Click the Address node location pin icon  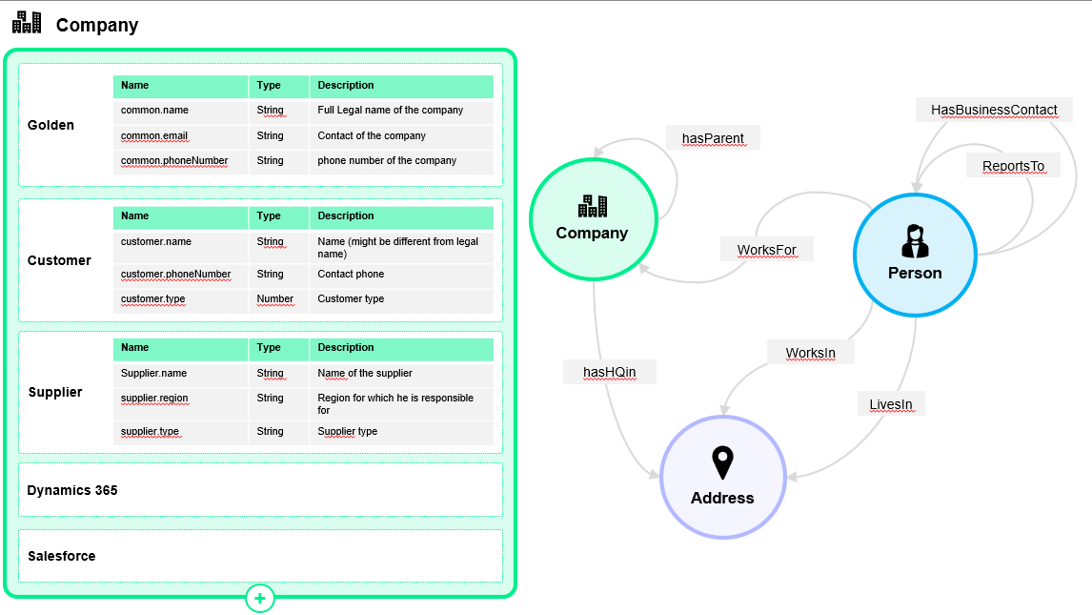point(722,463)
